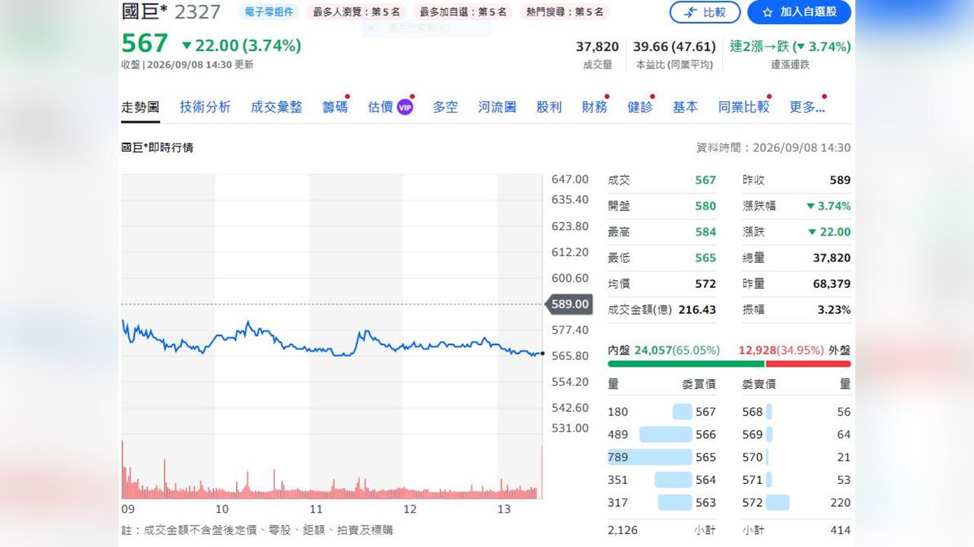This screenshot has width=974, height=547.
Task: Click the 本益比 39.66 (47.61) value
Action: point(675,46)
